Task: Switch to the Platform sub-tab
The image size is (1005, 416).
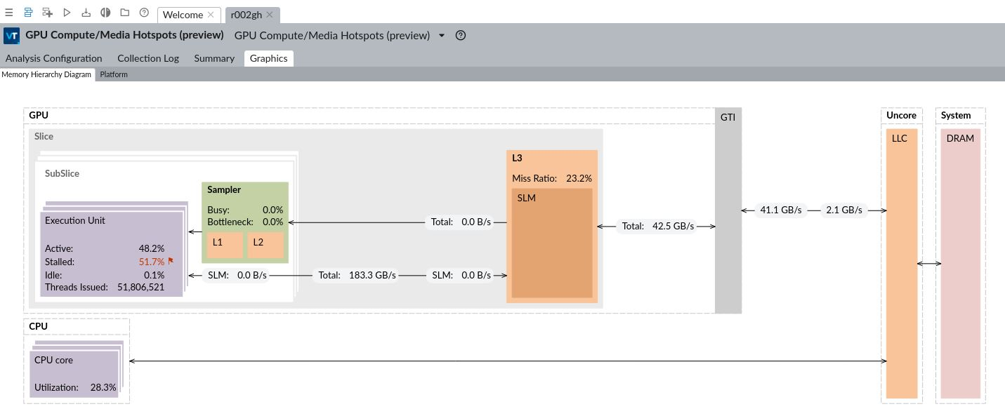Action: point(114,74)
